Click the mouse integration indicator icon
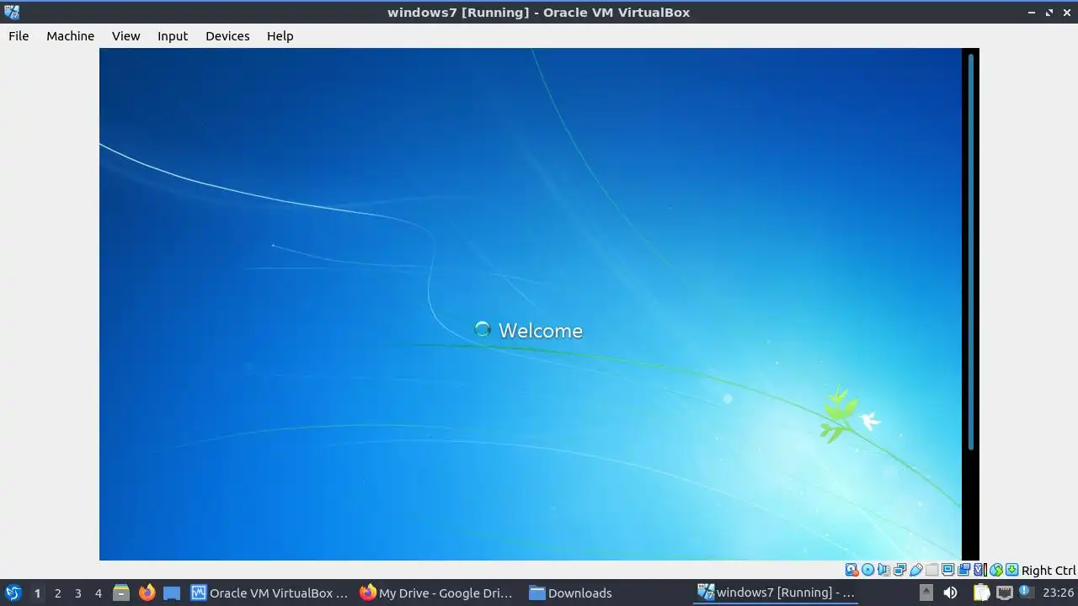Screen dimensions: 1078x606 click(x=996, y=570)
